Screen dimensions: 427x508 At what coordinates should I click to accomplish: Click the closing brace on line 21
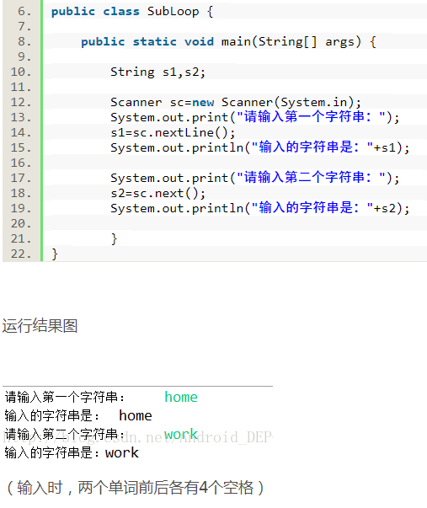coord(114,239)
